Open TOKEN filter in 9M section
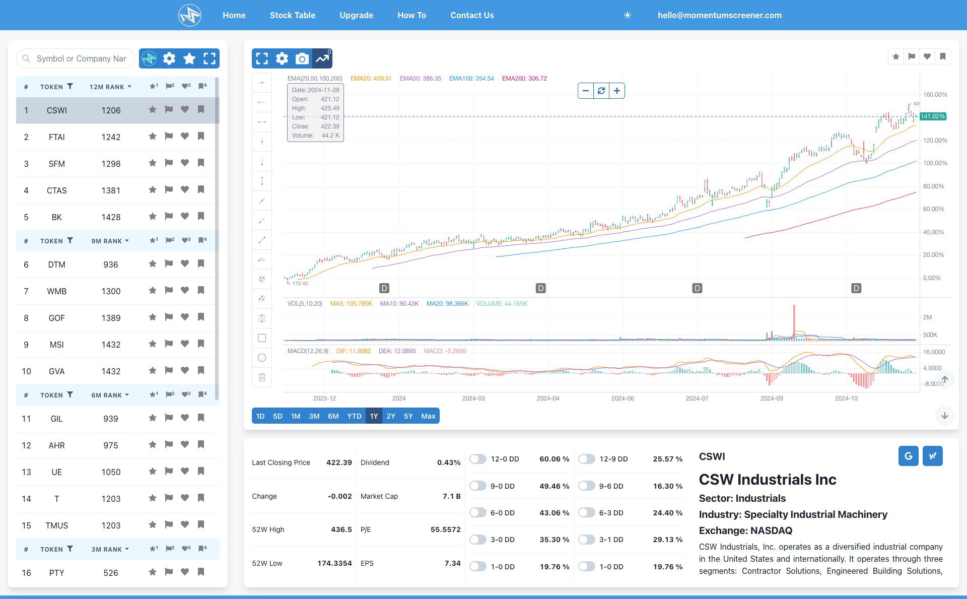Image resolution: width=967 pixels, height=599 pixels. point(70,241)
